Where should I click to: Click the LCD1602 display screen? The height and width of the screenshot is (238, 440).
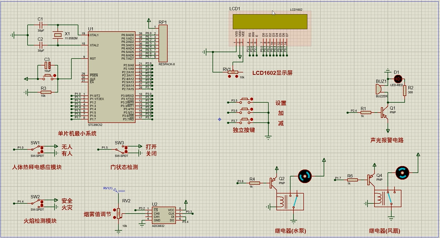point(270,21)
